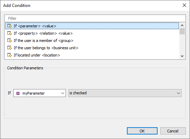Click into the Filter text field
Image resolution: width=190 pixels, height=139 pixels.
tap(95, 18)
